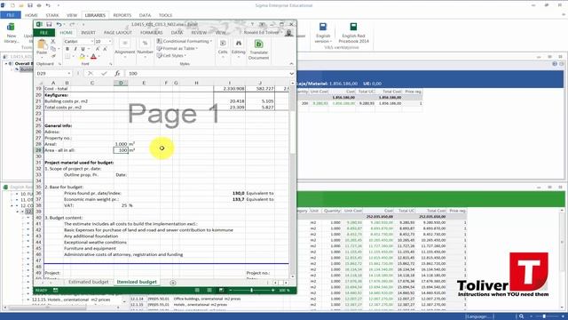Switch to Excel PAGE LAYOUT tab

point(118,33)
